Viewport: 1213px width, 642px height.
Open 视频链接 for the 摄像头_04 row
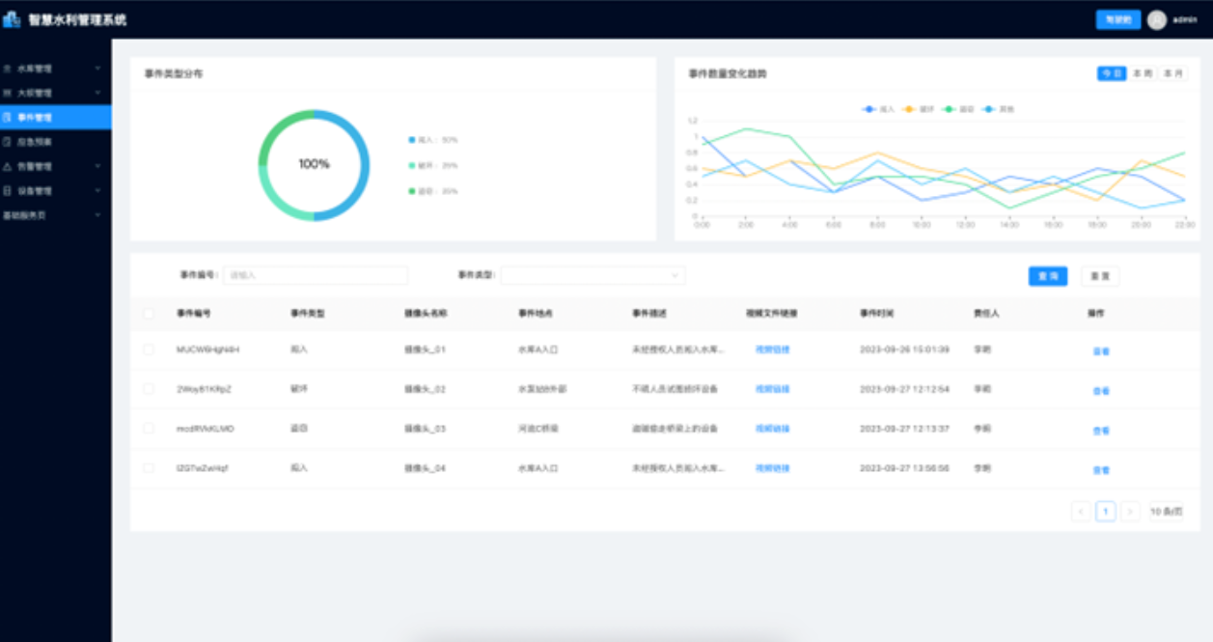[773, 467]
